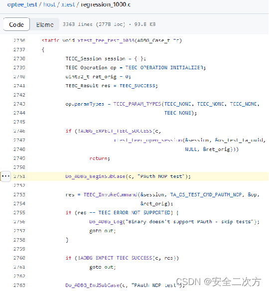
Task: Switch to the Blame tab
Action: [x=45, y=24]
